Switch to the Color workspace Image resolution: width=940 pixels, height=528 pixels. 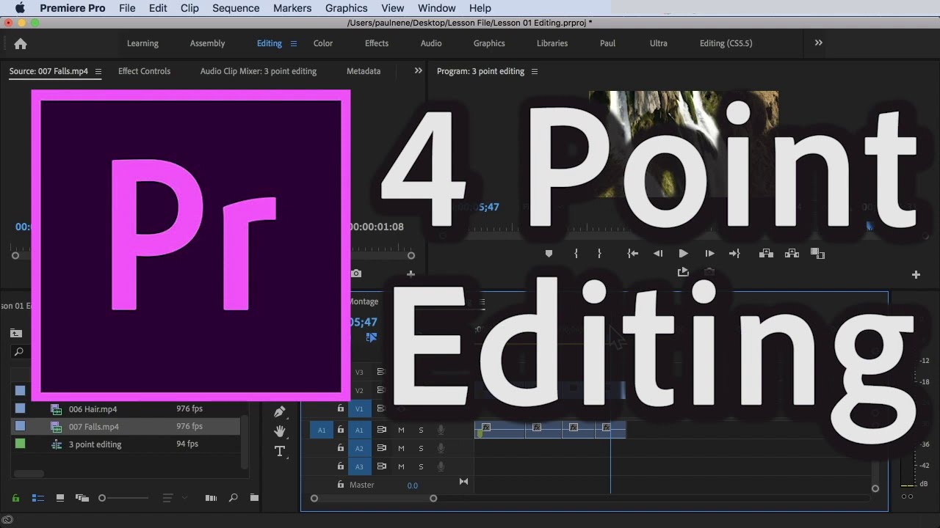[x=323, y=43]
